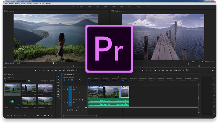The height and width of the screenshot is (124, 219).
Task: Select the Razor tool
Action: pos(58,85)
